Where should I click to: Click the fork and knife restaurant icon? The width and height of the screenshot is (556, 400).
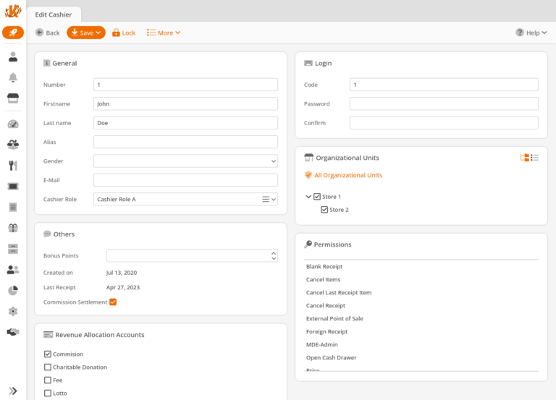pos(13,166)
